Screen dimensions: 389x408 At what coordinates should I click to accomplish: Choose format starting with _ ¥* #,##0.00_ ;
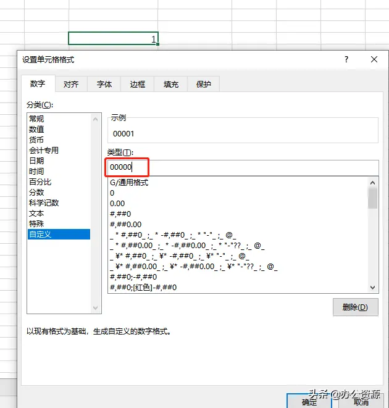pos(238,267)
